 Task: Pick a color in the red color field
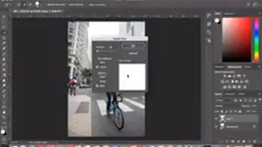(x=237, y=40)
